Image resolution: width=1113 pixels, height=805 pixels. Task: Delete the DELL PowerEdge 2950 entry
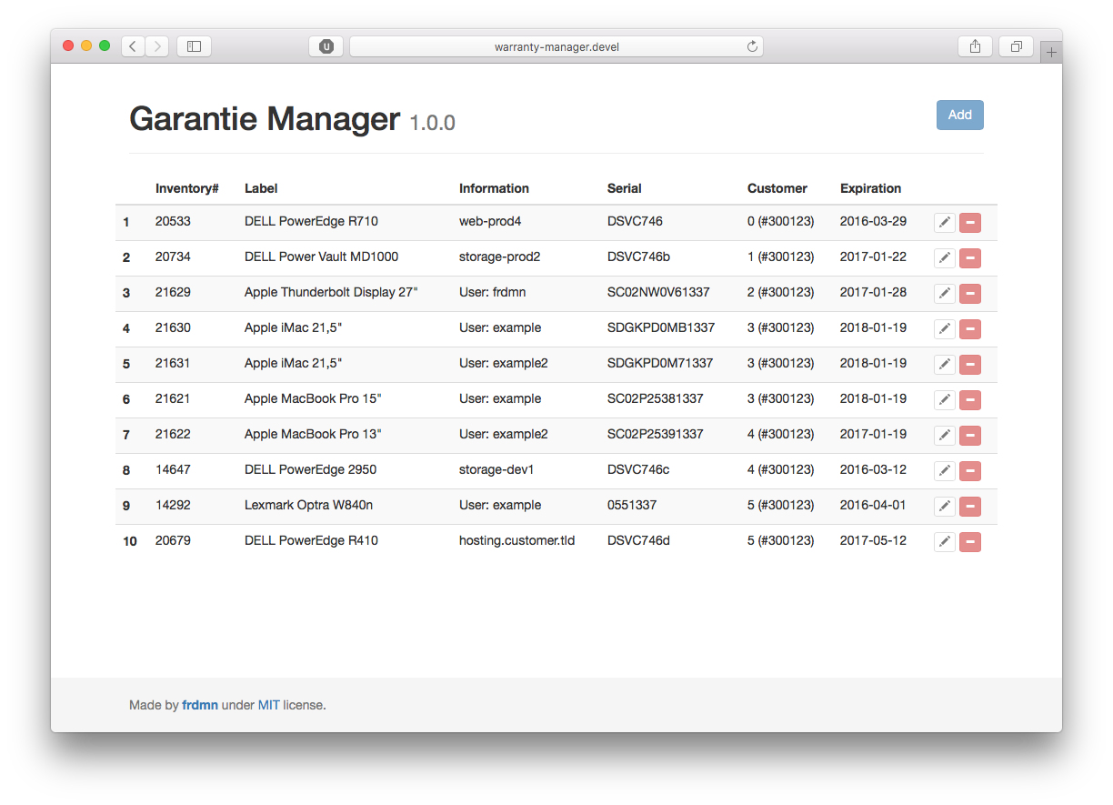coord(969,470)
